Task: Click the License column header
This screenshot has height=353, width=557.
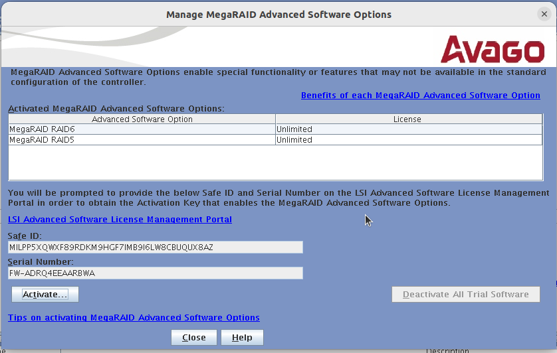Action: pos(409,119)
